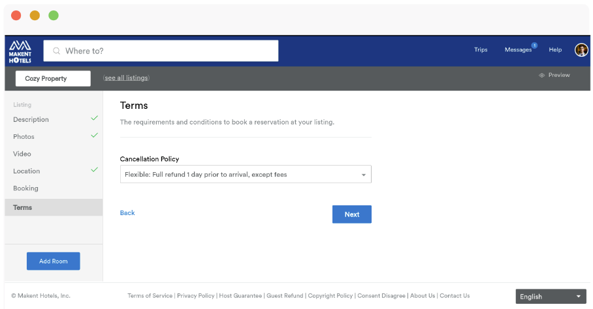Click the green checkmark beside Description
Viewport: 593px width, 309px height.
[x=94, y=118]
